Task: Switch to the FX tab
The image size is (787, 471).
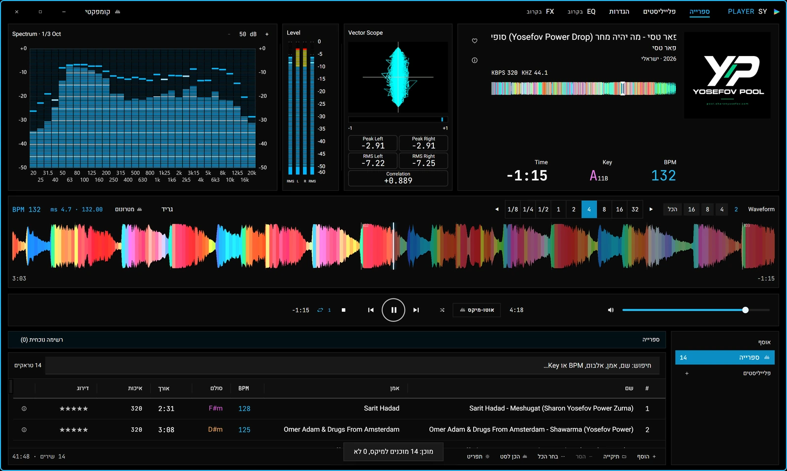Action: point(540,11)
